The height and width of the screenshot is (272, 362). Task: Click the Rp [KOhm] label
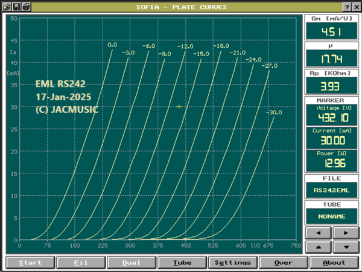(330, 73)
